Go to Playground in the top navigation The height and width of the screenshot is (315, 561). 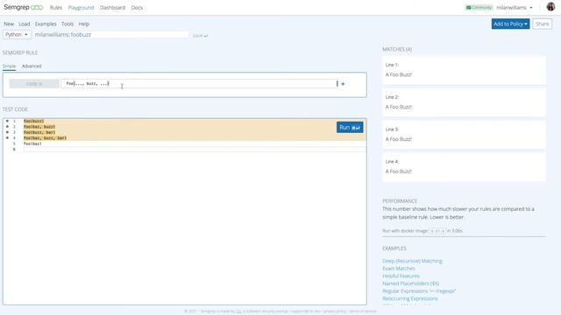(x=81, y=8)
